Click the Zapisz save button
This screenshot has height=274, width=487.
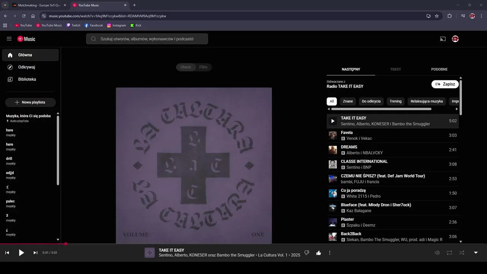click(445, 84)
